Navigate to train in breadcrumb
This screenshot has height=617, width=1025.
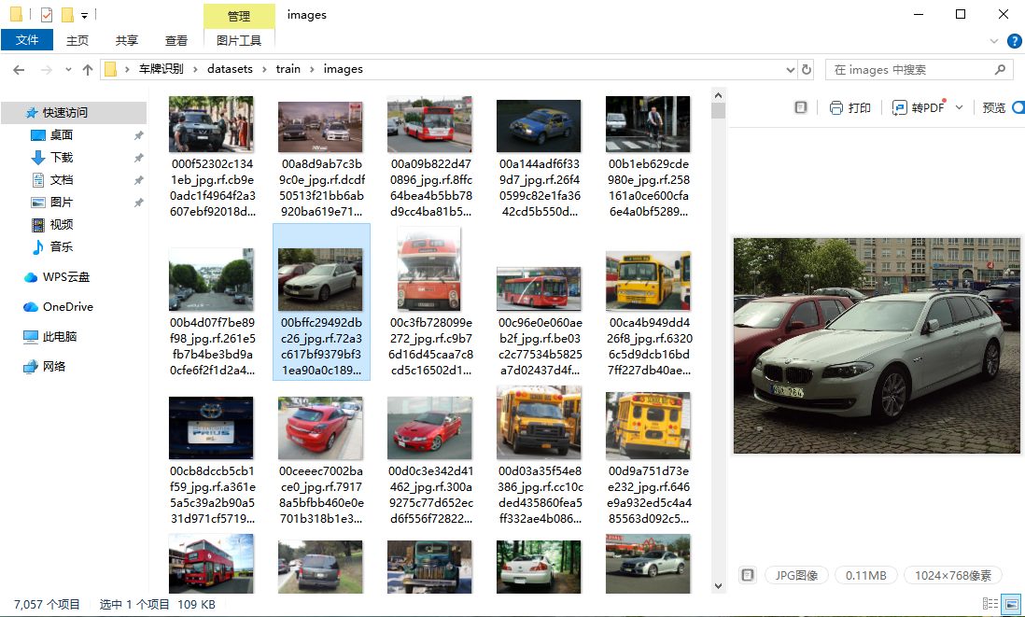288,69
